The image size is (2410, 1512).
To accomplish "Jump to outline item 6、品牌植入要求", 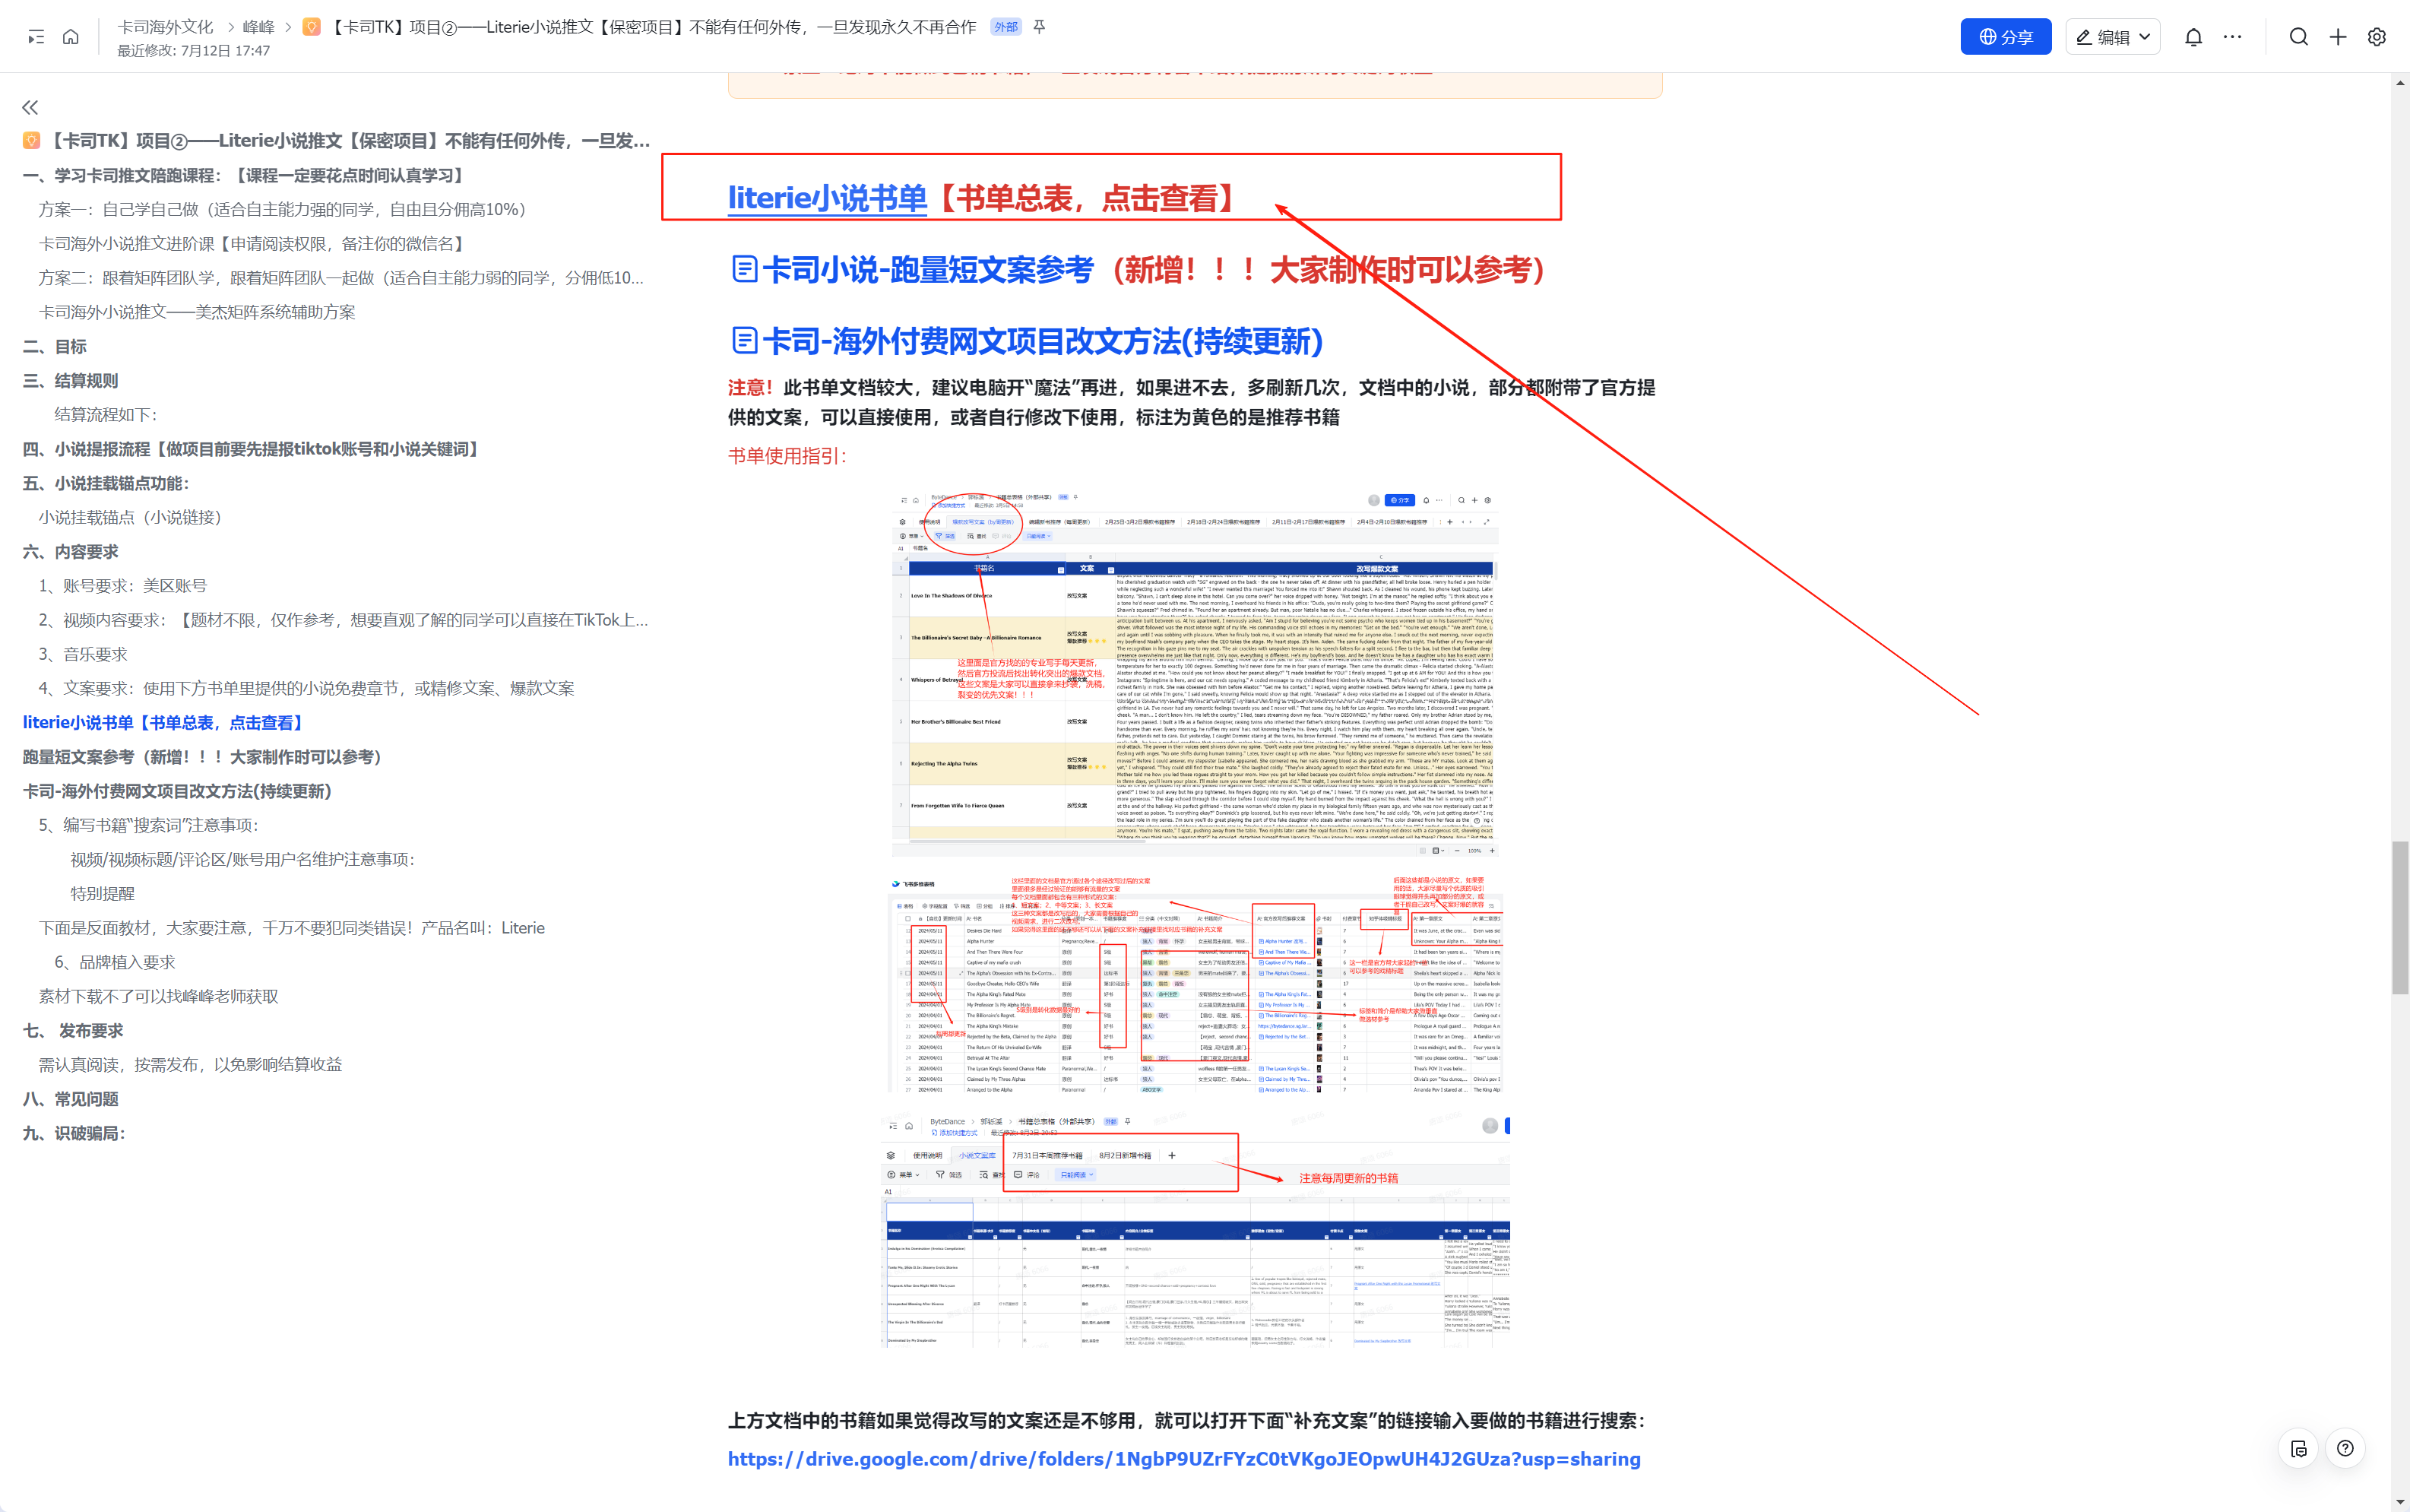I will pos(115,962).
